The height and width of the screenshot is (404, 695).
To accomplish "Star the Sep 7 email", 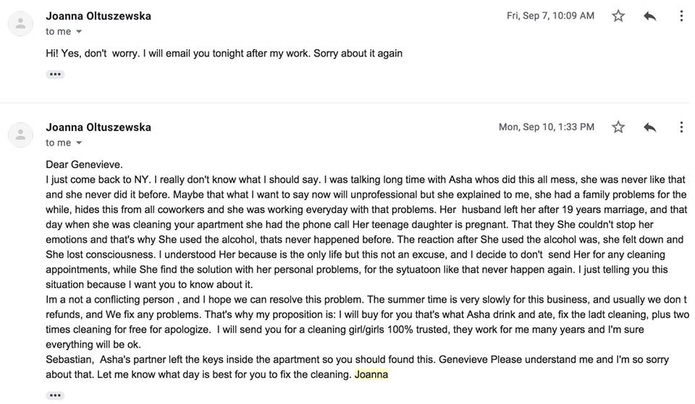I will pyautogui.click(x=618, y=16).
